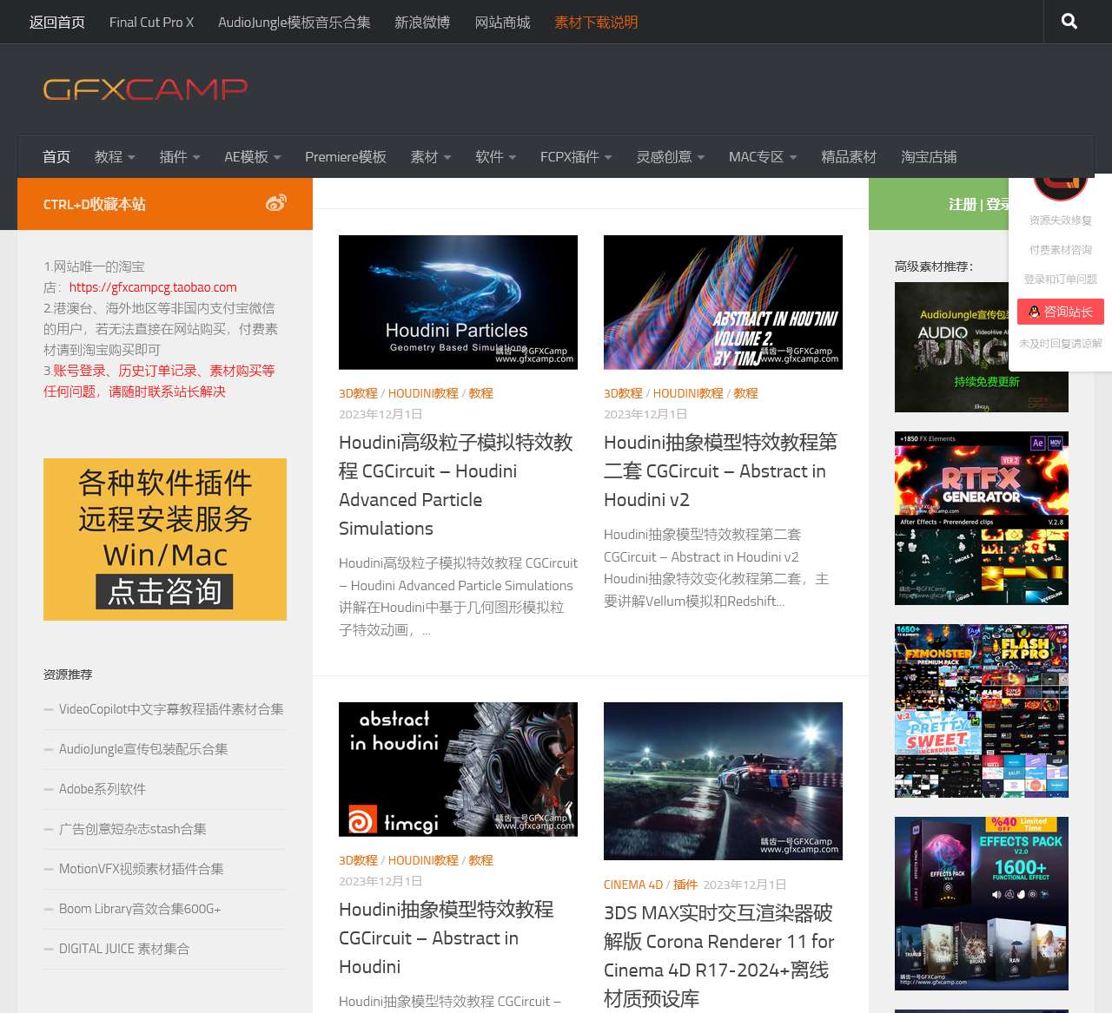Click the round avatar in floating panel
The height and width of the screenshot is (1013, 1112).
tap(1060, 184)
